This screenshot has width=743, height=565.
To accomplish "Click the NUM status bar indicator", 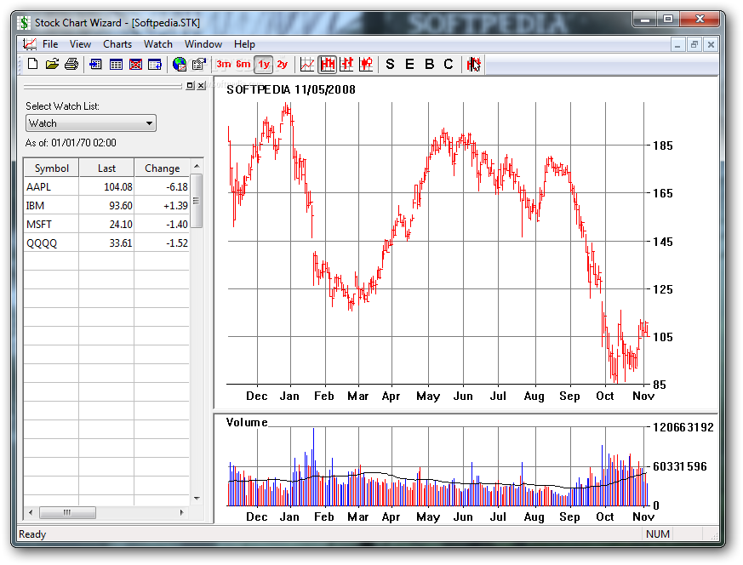I will [658, 534].
